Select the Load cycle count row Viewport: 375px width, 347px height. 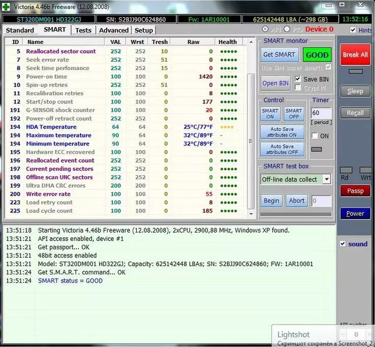[x=126, y=211]
